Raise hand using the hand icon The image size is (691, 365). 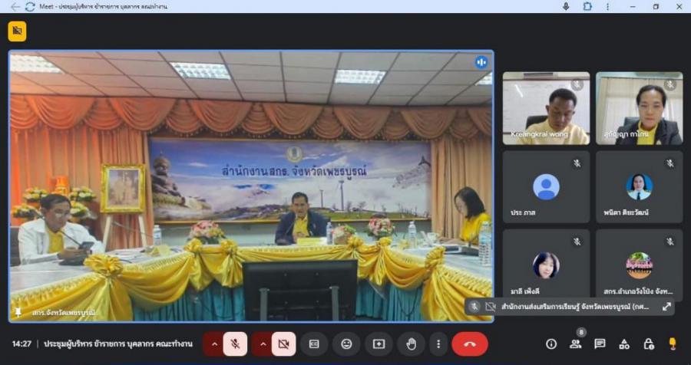411,344
